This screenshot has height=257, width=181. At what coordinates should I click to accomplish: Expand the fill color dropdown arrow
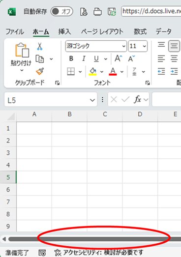tap(102, 72)
